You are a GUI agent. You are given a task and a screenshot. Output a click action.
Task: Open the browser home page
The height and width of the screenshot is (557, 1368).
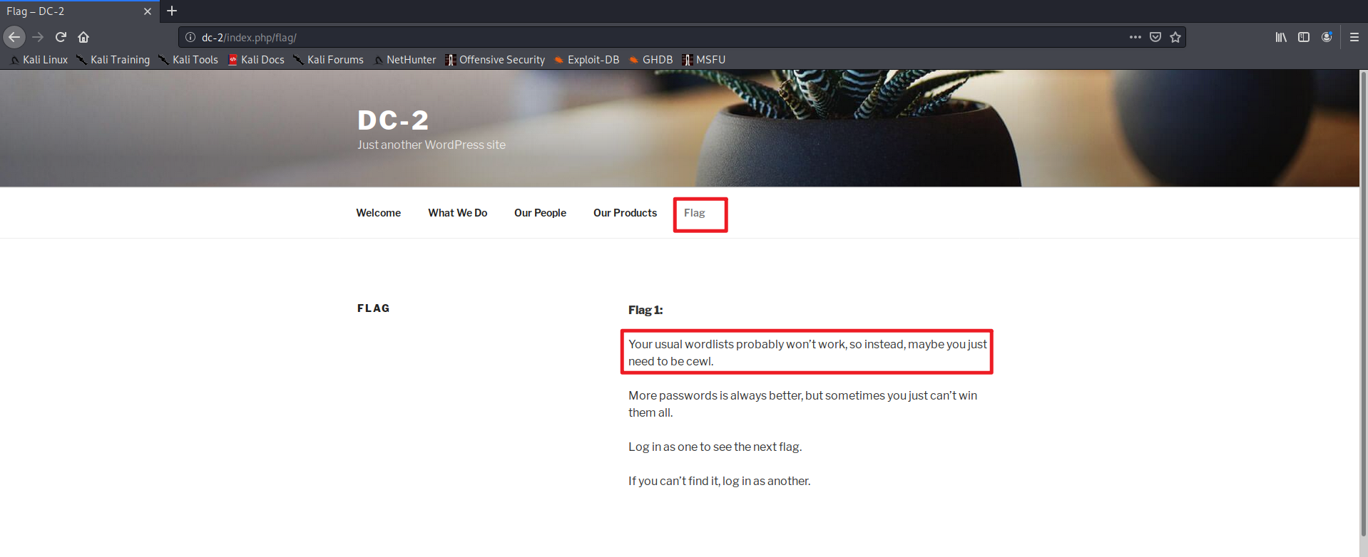[83, 37]
